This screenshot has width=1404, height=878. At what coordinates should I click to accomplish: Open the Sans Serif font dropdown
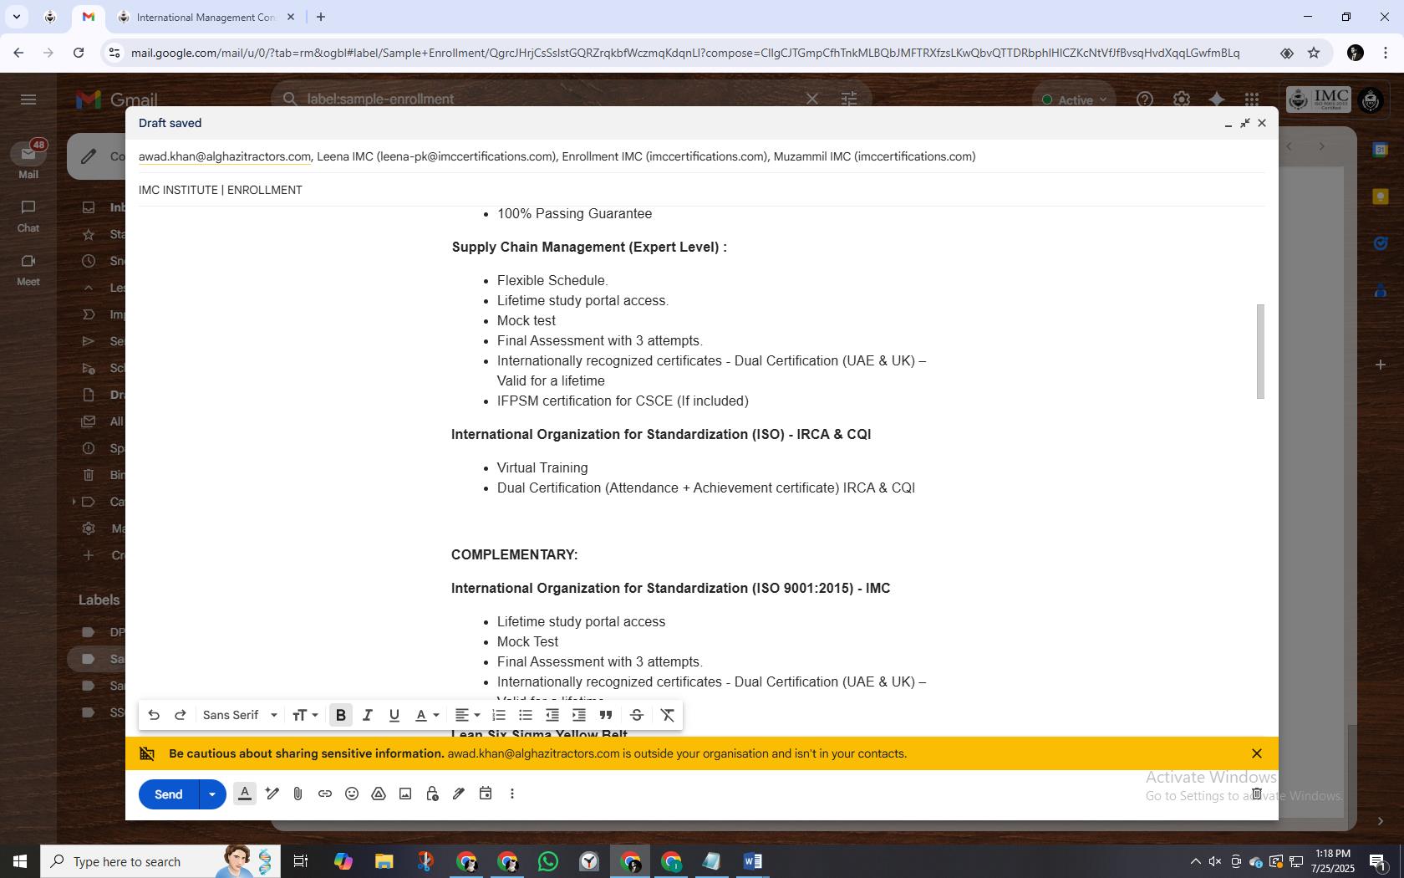(x=240, y=715)
